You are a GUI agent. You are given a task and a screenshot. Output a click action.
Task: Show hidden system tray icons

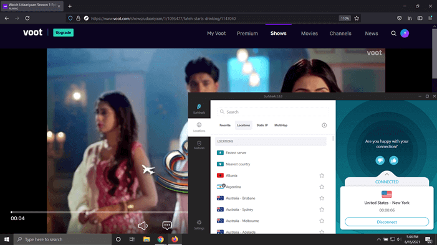tap(379, 239)
